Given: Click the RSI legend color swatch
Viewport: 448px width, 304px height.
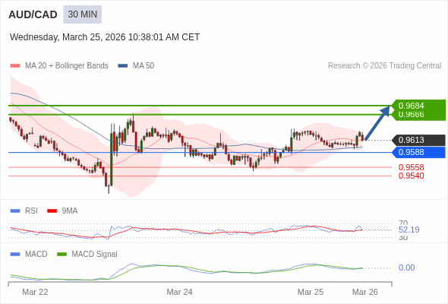Looking at the screenshot, I should 15,211.
